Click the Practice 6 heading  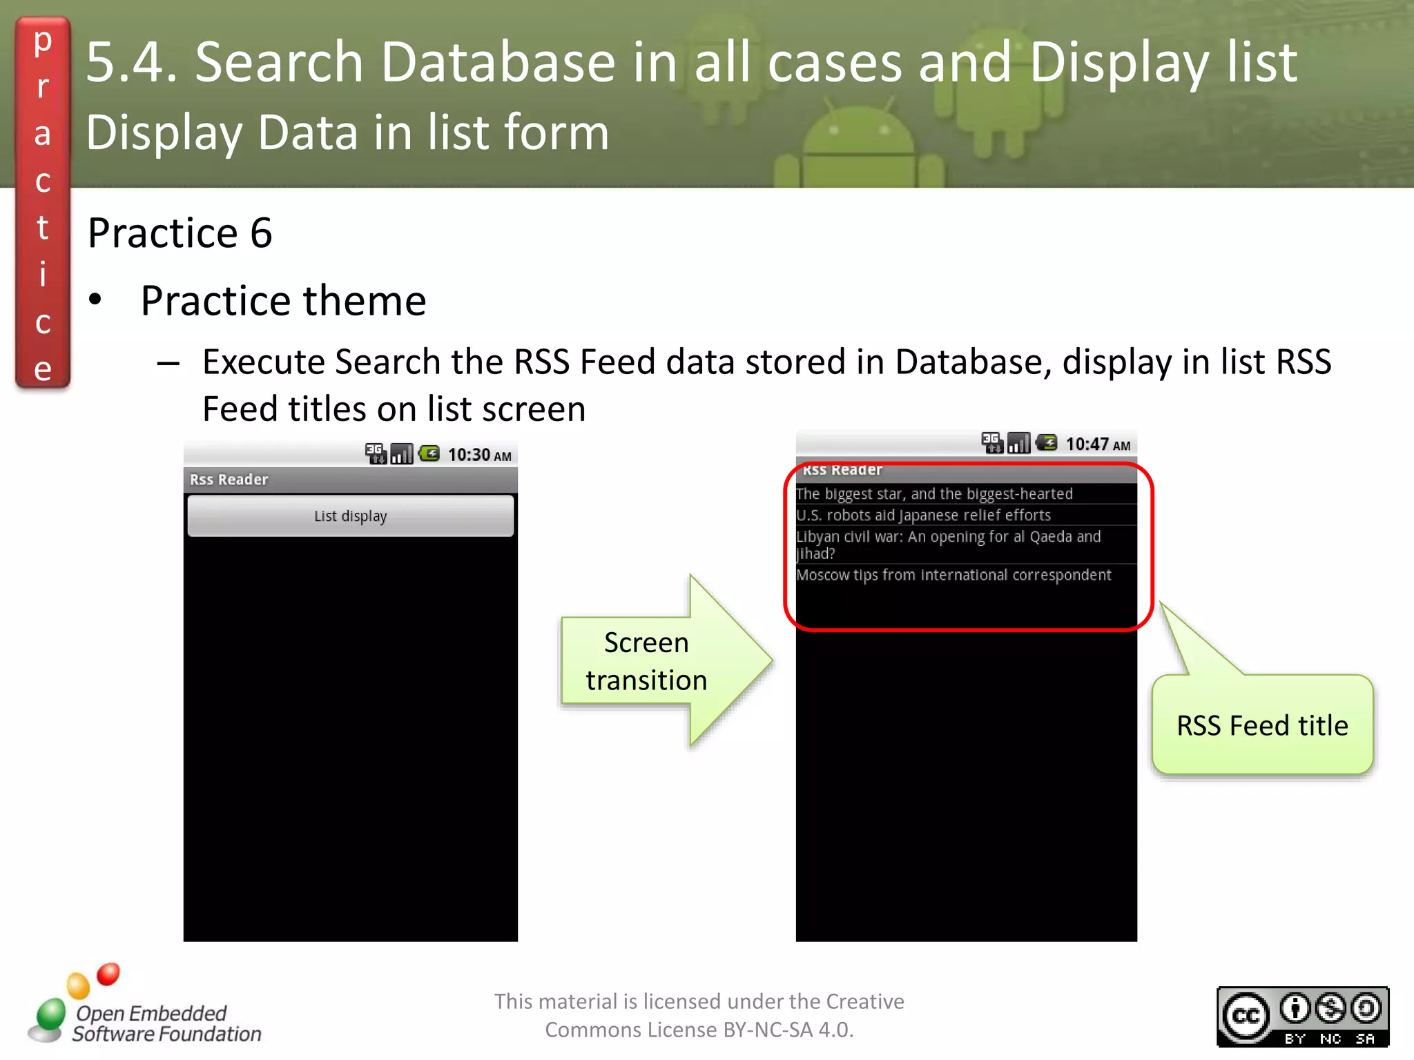click(x=180, y=233)
